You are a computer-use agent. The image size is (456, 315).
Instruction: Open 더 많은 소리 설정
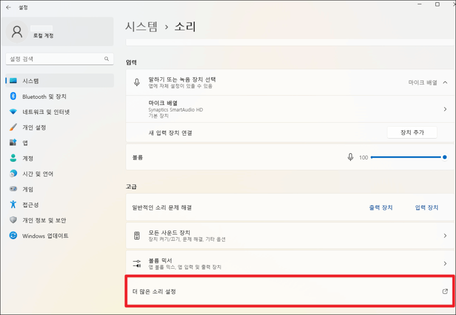point(290,291)
